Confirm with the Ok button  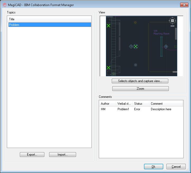click(x=153, y=167)
